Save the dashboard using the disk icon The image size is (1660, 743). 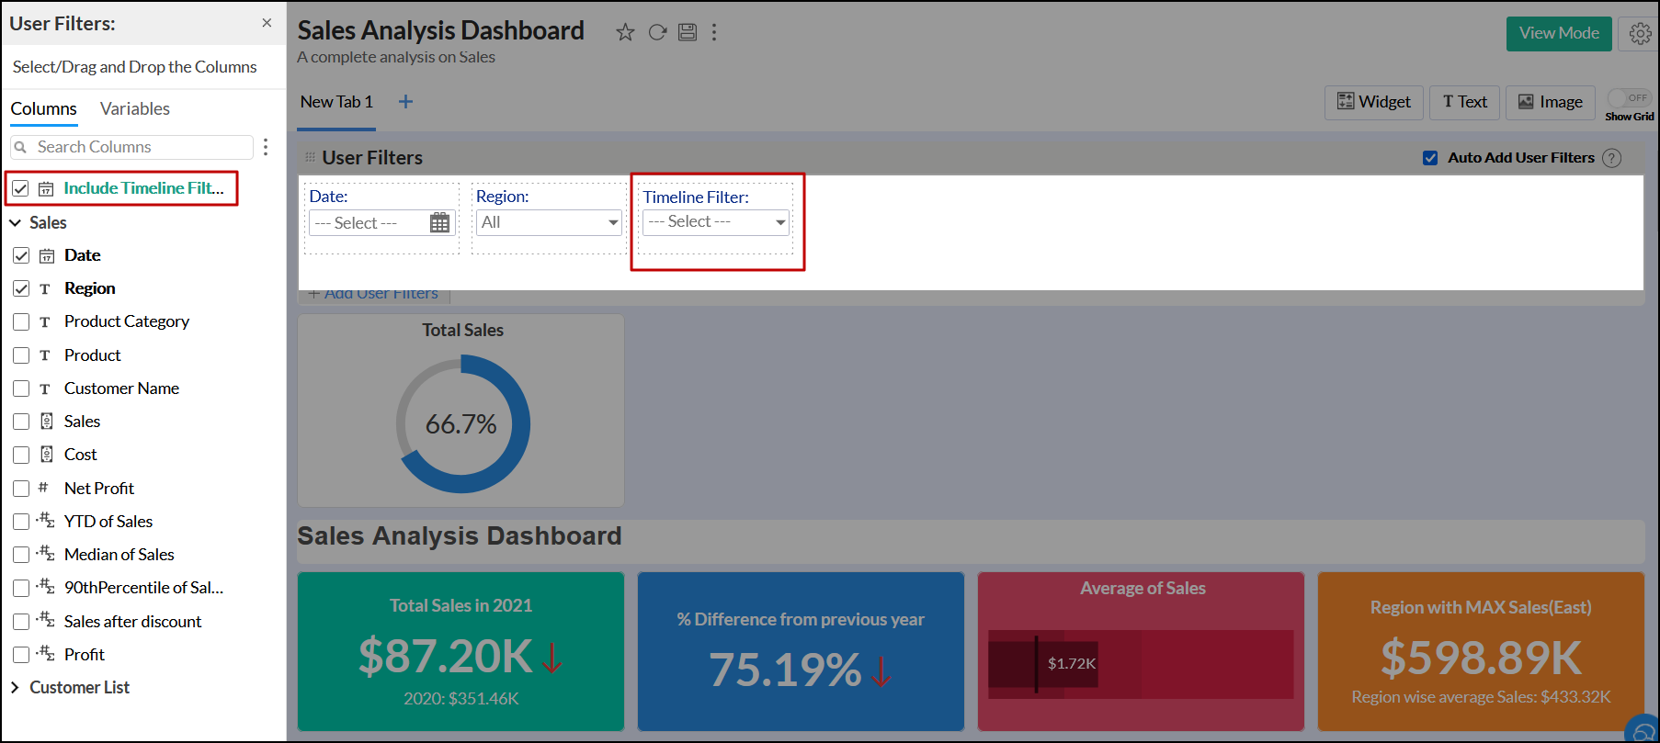[688, 32]
